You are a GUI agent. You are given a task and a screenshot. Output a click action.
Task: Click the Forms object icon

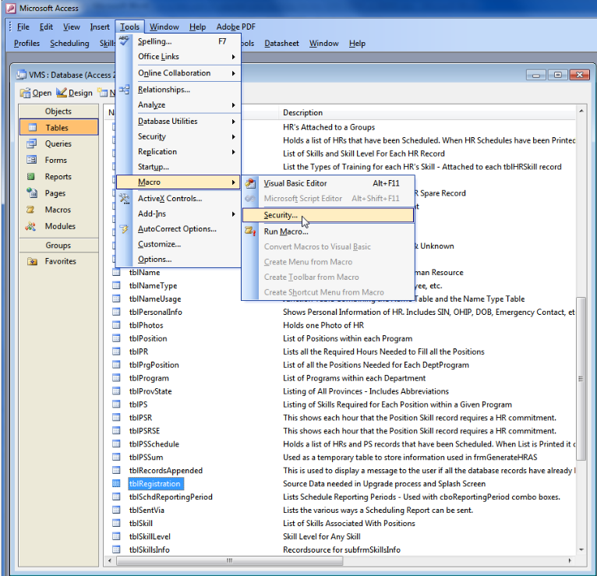tap(32, 160)
